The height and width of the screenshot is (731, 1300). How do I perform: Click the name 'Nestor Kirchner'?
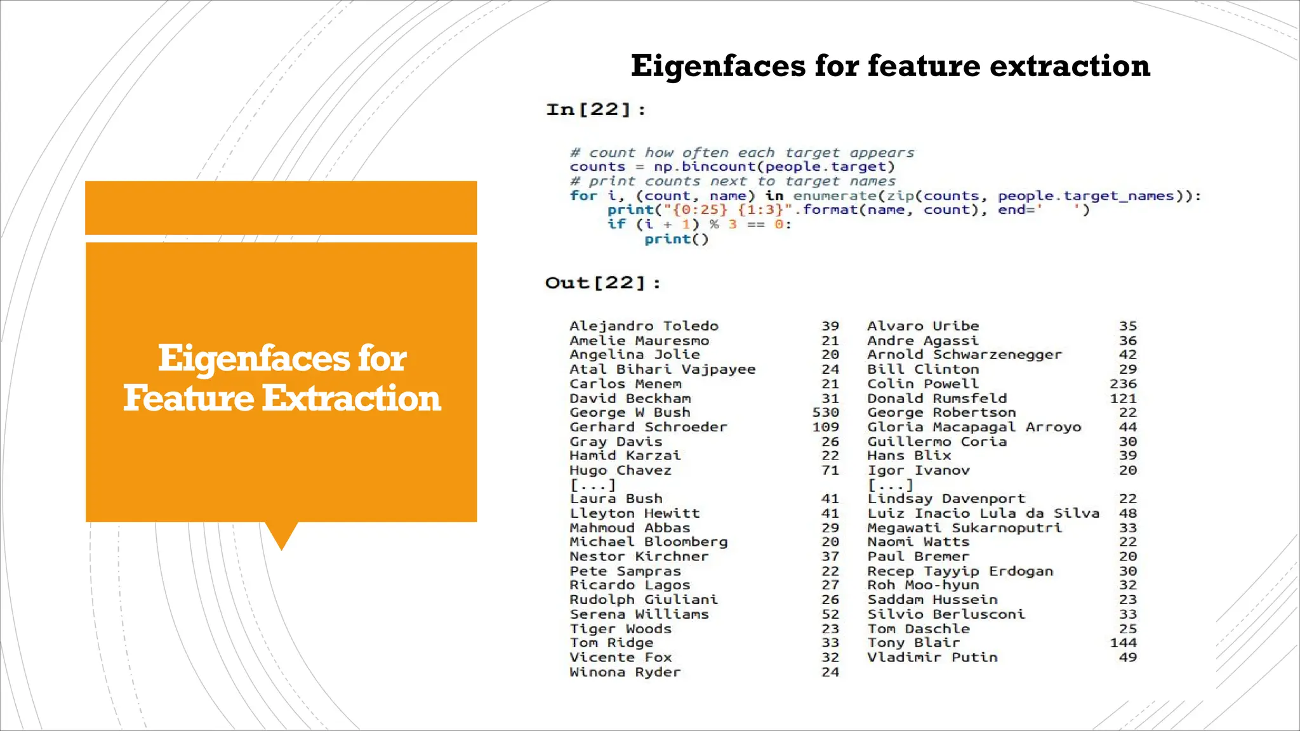(639, 556)
